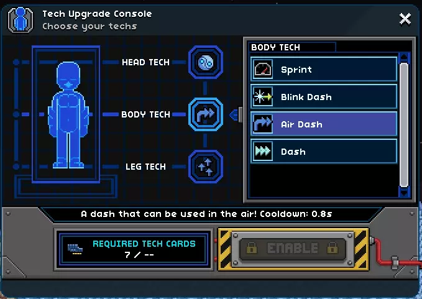Screen dimensions: 422x299
Task: Click the scrollbar down arrow
Action: (404, 192)
